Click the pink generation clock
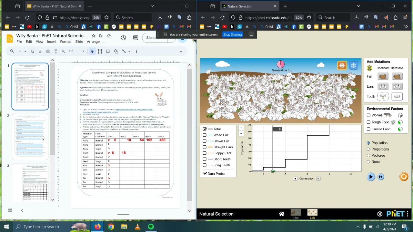 (280, 64)
